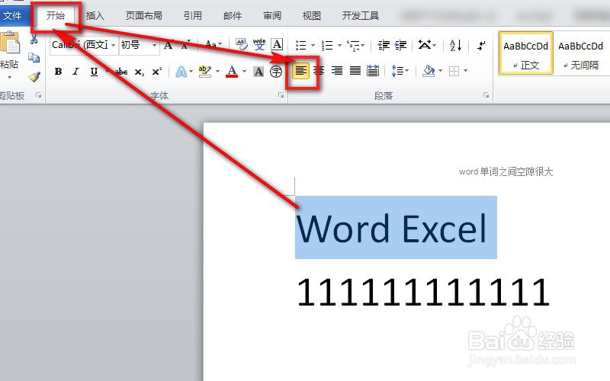
Task: Apply red font color A
Action: point(232,71)
